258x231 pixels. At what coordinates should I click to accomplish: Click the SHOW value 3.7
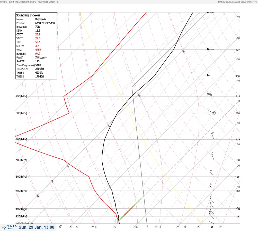point(37,46)
